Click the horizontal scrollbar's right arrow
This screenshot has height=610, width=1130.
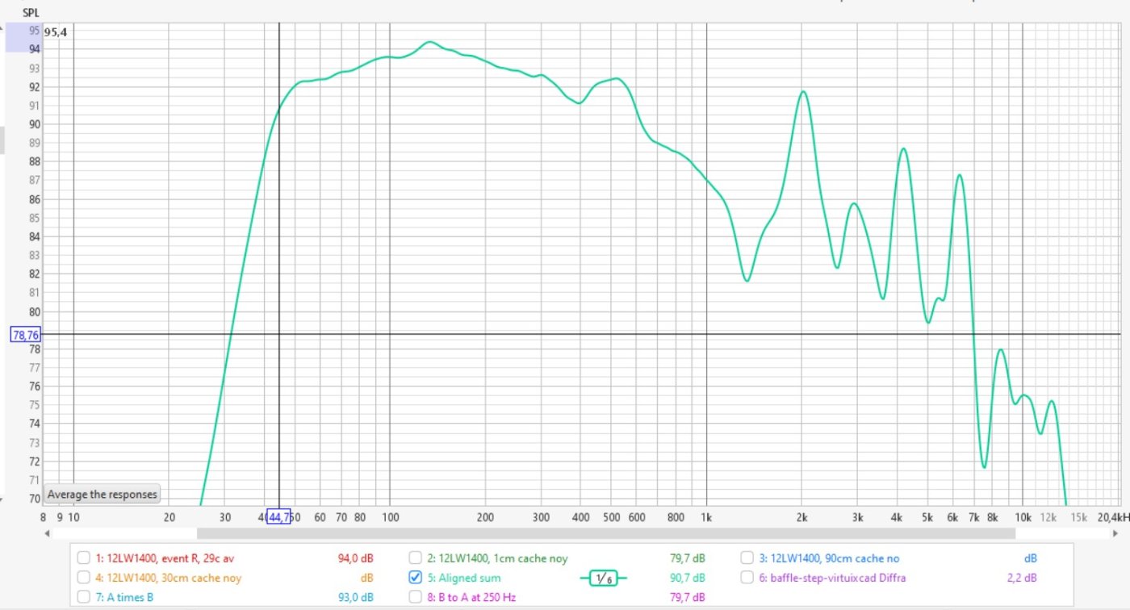click(1115, 533)
